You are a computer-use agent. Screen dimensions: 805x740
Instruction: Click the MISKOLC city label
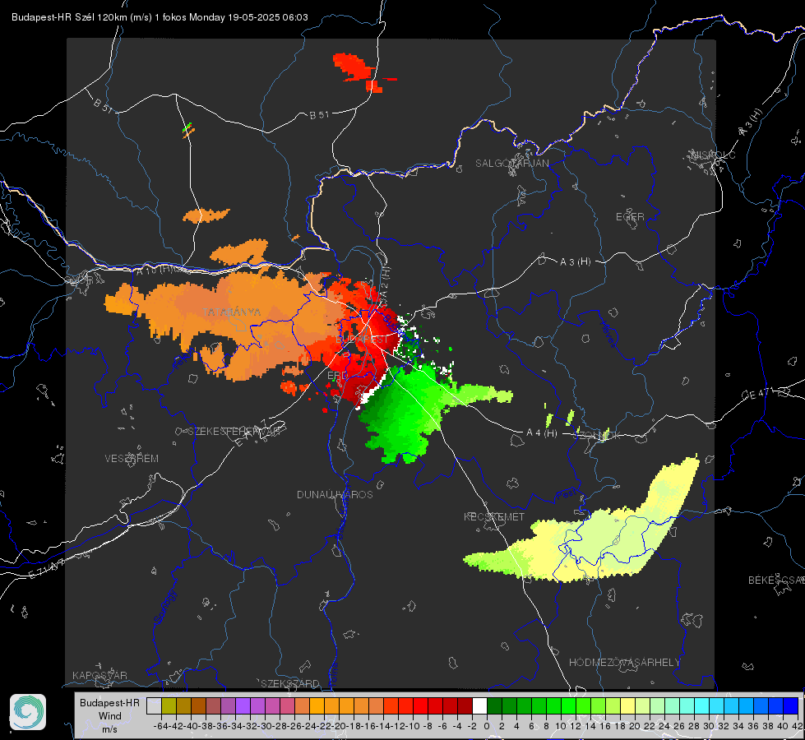point(713,155)
